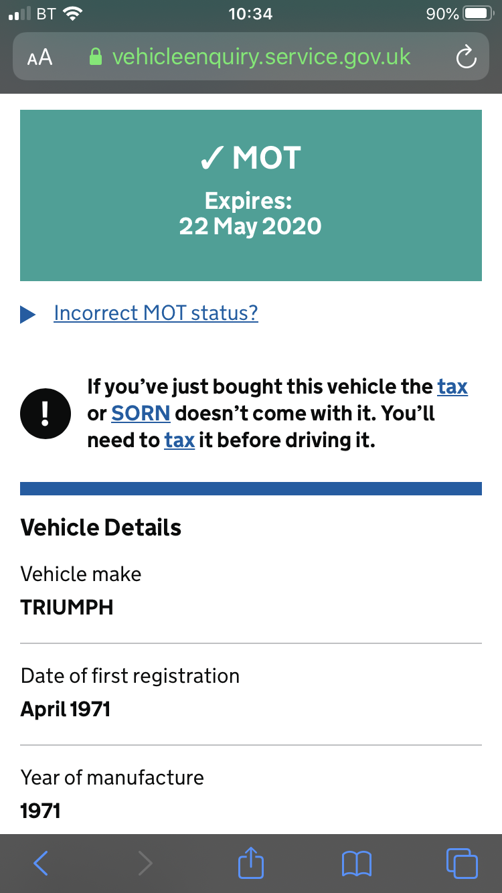Tap the battery indicator in status bar
Screen dimensions: 502x893
[478, 14]
